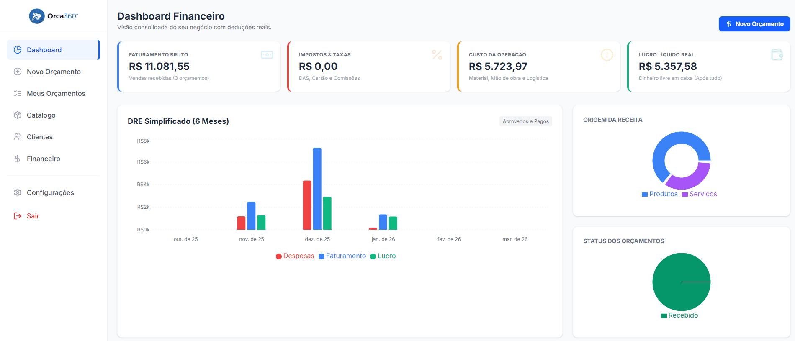Go to Novo Orçamento in sidebar menu
795x341 pixels.
(x=53, y=72)
